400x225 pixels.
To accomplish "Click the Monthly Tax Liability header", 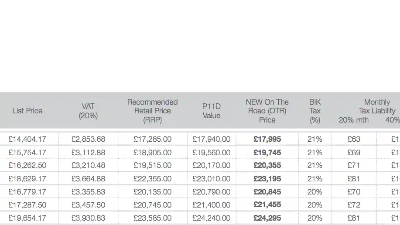I will [x=377, y=106].
